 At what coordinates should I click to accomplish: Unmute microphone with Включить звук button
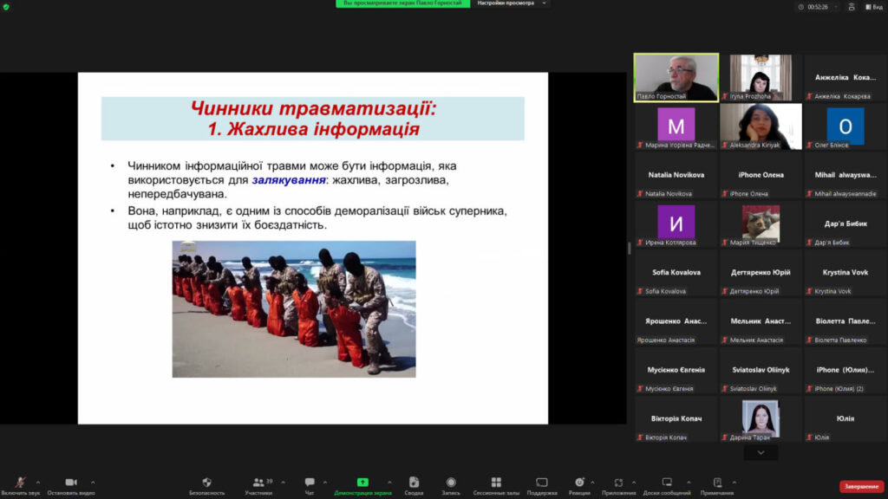[20, 483]
